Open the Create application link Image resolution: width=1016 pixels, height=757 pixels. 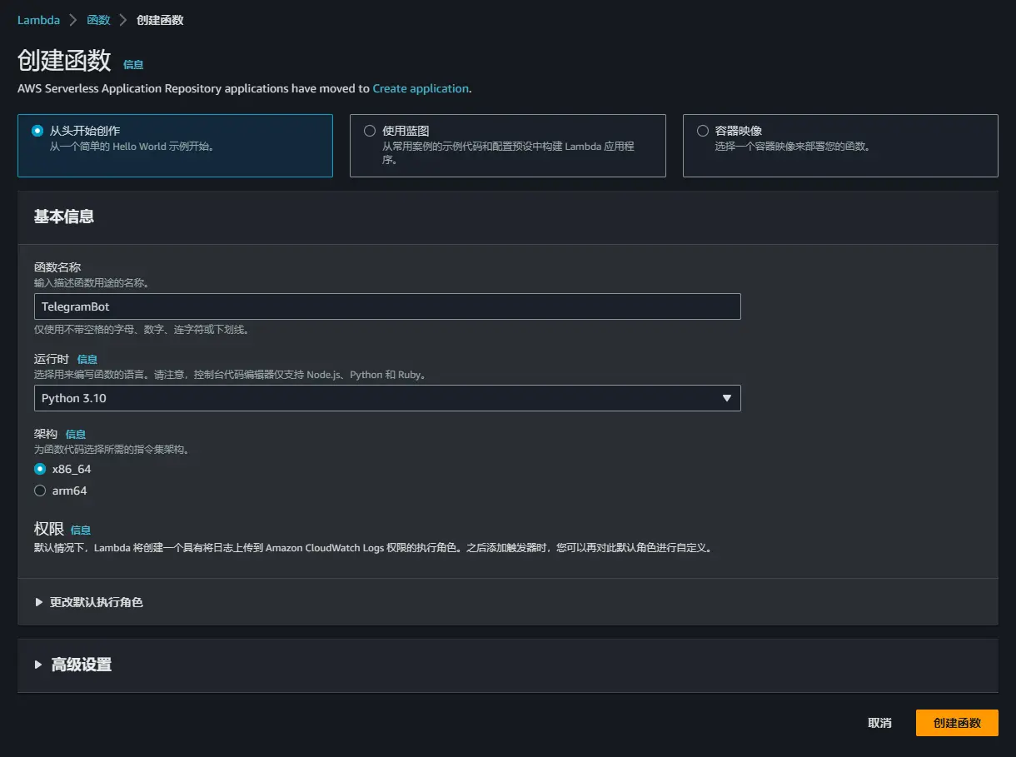[x=421, y=88]
